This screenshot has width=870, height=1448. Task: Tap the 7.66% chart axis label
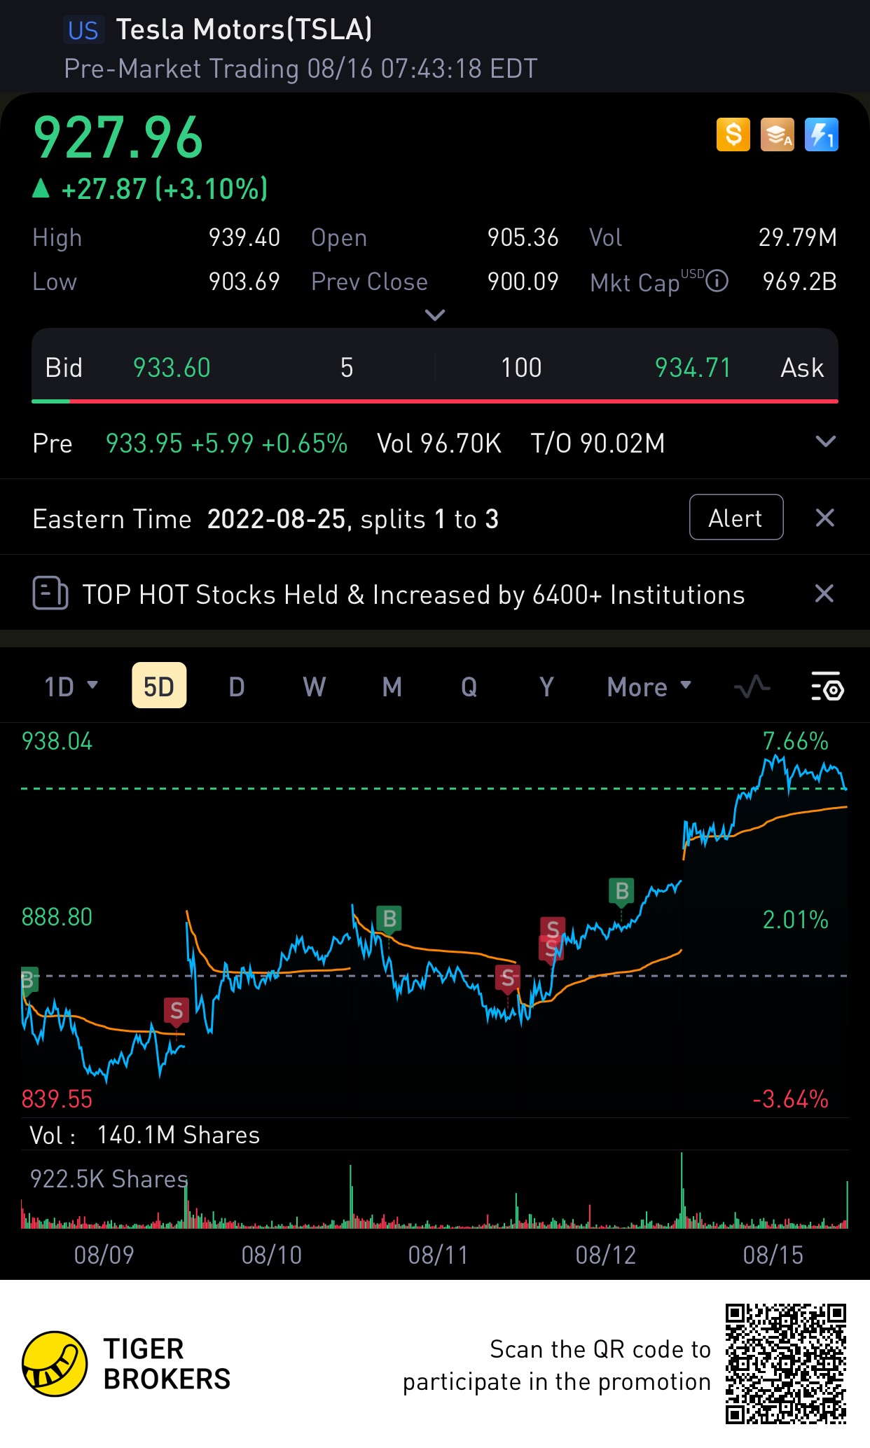click(795, 741)
